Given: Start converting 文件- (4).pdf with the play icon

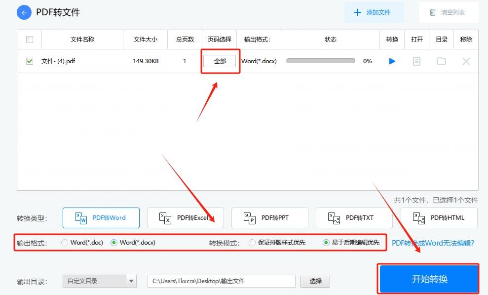Looking at the screenshot, I should point(391,61).
